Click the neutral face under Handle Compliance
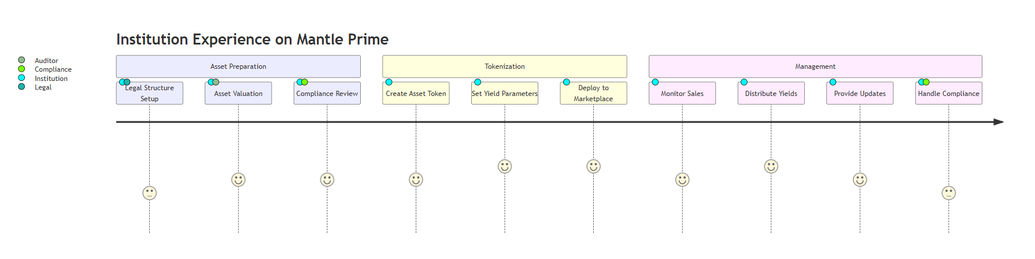 pos(948,193)
